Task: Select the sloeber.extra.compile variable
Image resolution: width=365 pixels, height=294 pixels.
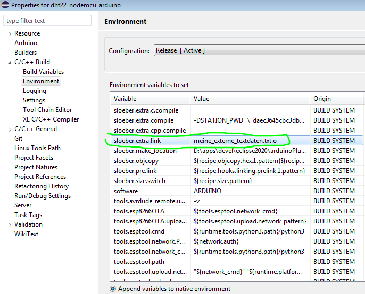Action: pos(144,120)
